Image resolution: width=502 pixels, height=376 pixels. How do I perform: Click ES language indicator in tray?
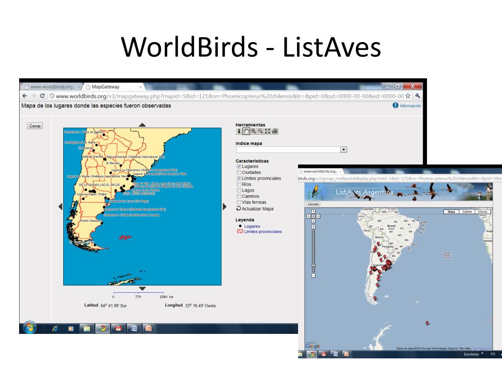[493, 354]
